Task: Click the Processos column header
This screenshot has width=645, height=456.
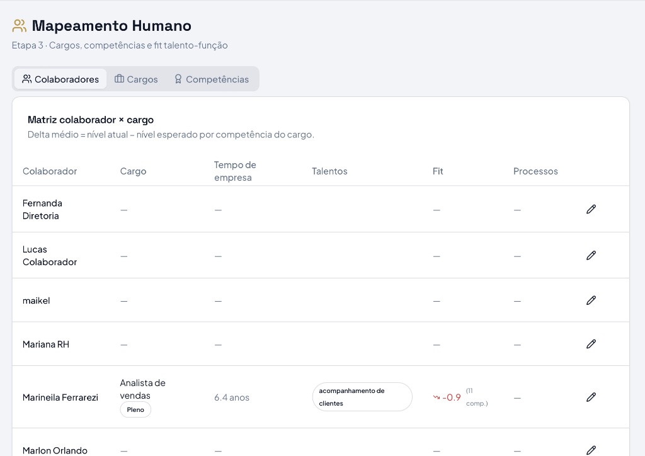Action: (x=535, y=171)
